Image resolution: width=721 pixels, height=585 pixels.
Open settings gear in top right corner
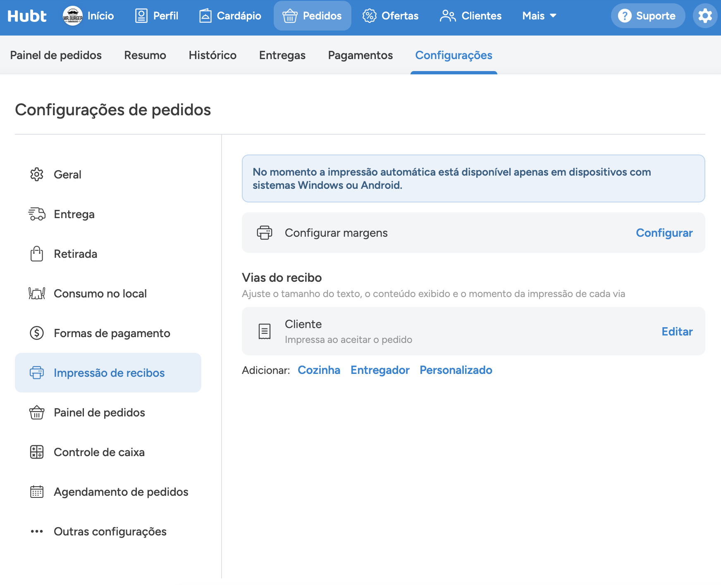(x=705, y=16)
